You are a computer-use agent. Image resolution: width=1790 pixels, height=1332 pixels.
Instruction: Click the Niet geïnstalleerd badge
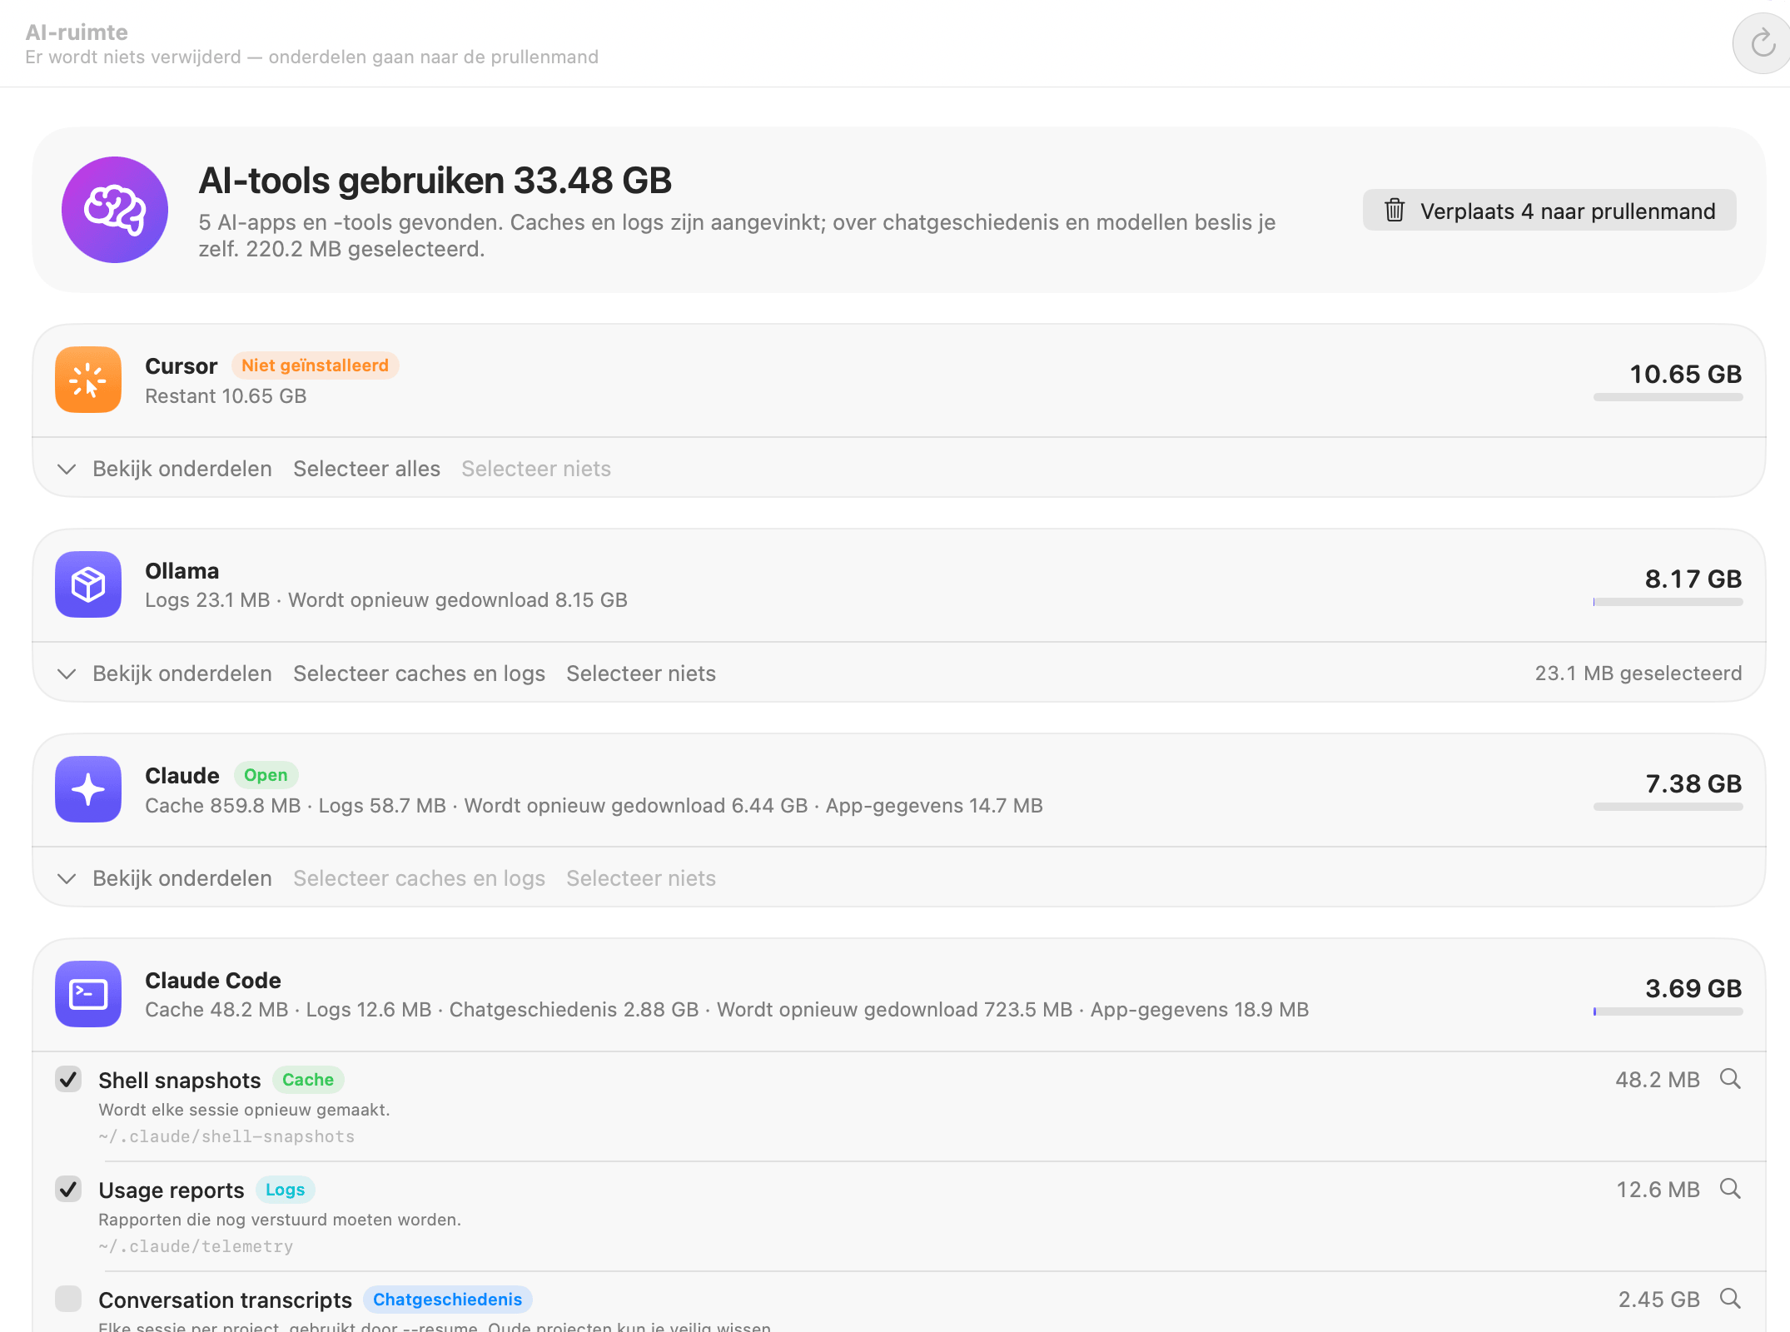tap(315, 365)
